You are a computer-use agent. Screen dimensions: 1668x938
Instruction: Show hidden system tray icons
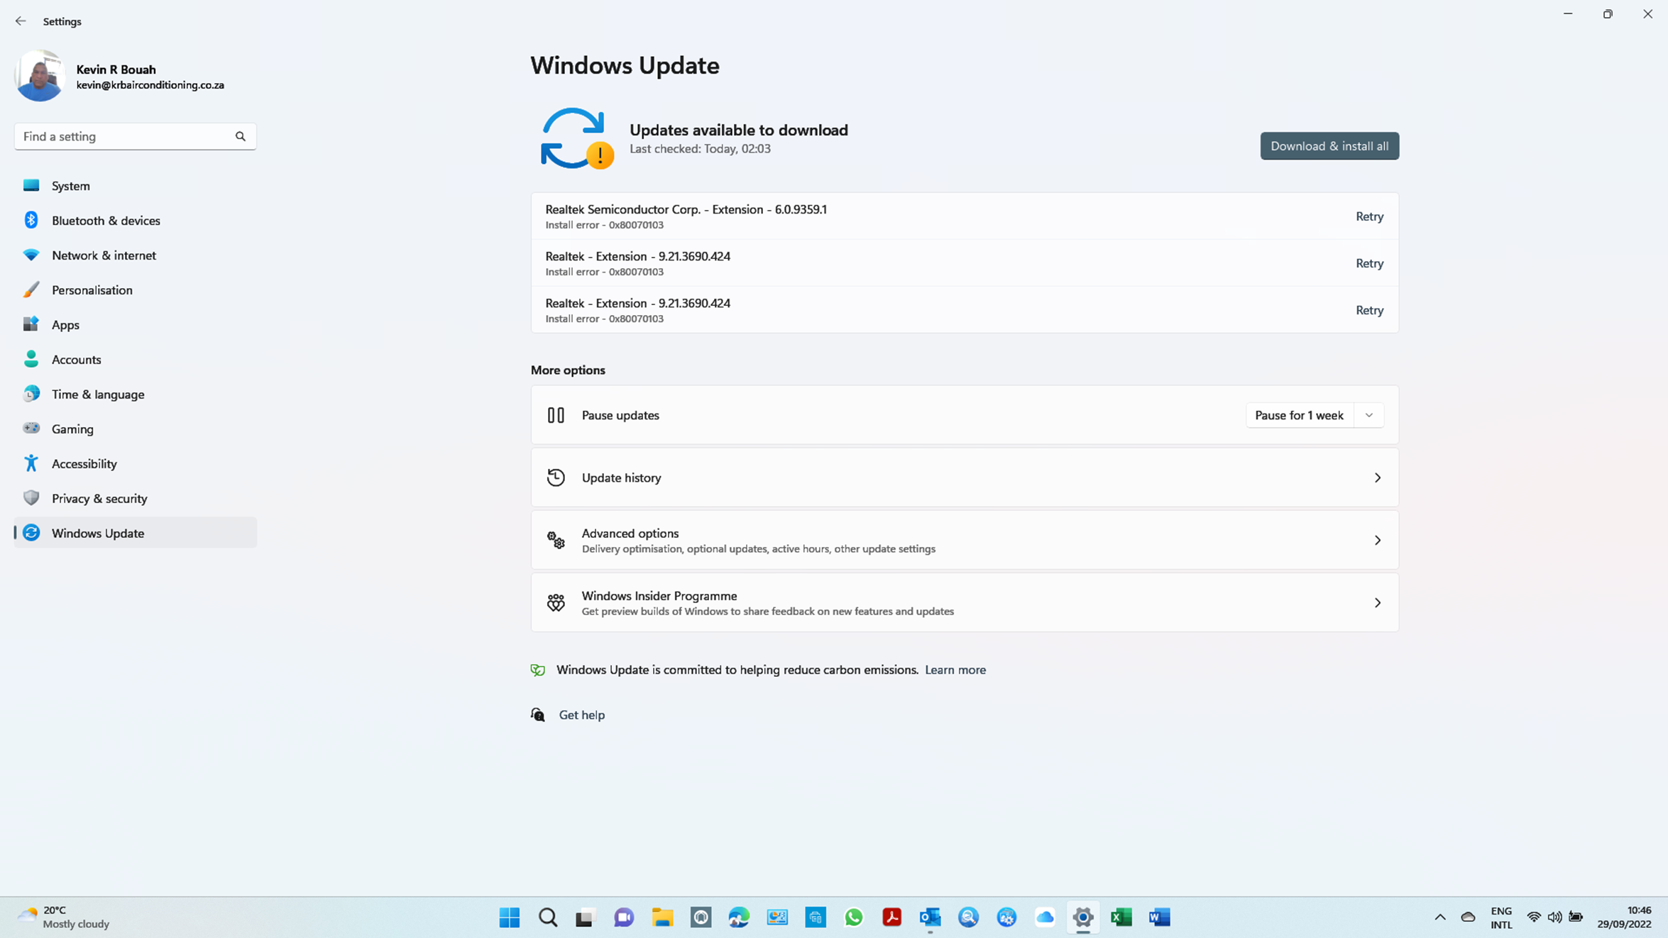click(x=1439, y=917)
